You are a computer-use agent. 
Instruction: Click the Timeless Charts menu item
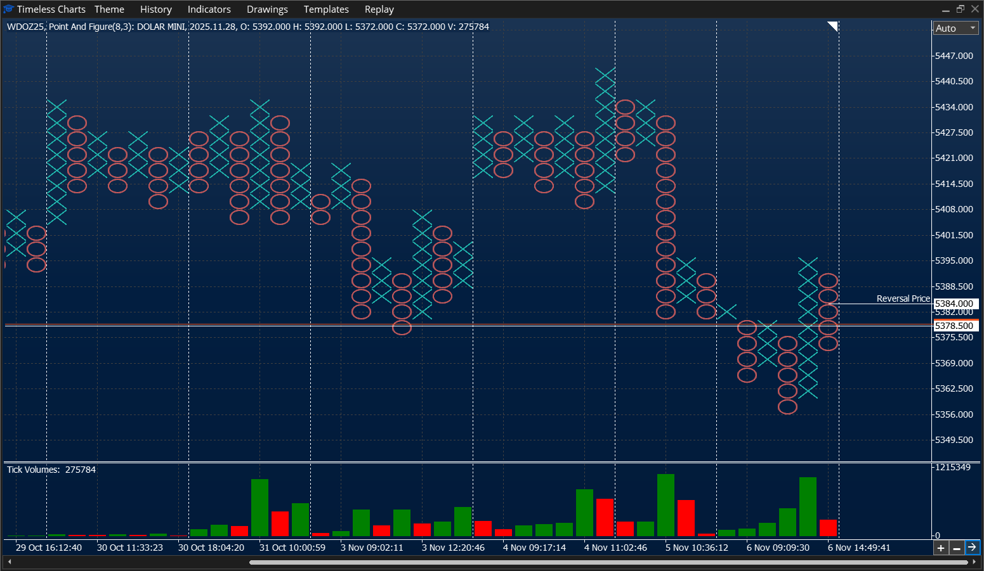(x=51, y=9)
